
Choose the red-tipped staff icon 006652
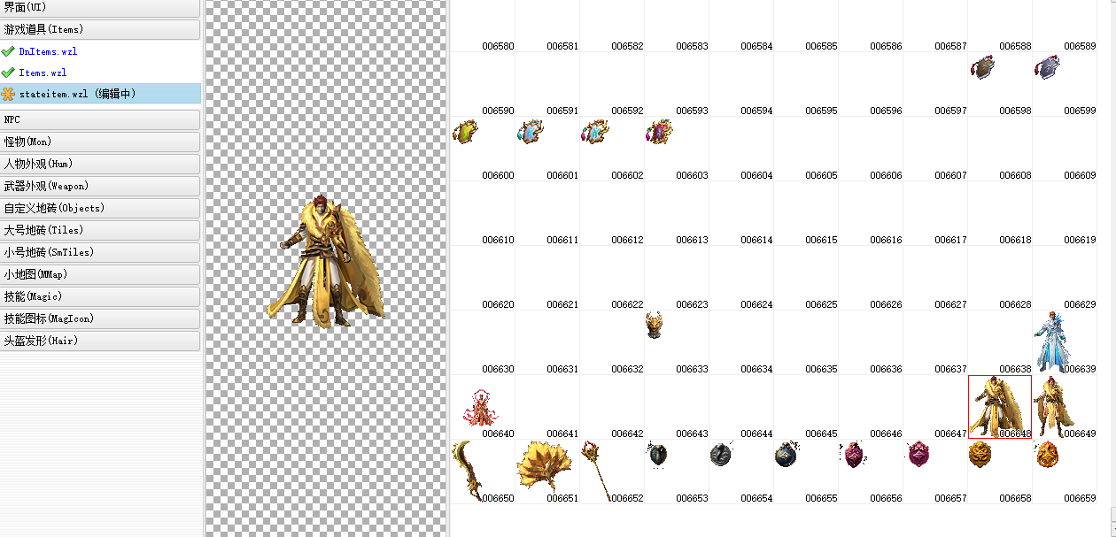pos(596,470)
